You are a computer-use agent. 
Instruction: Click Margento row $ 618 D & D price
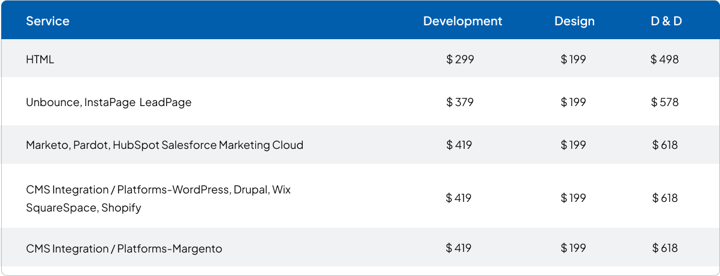(665, 248)
